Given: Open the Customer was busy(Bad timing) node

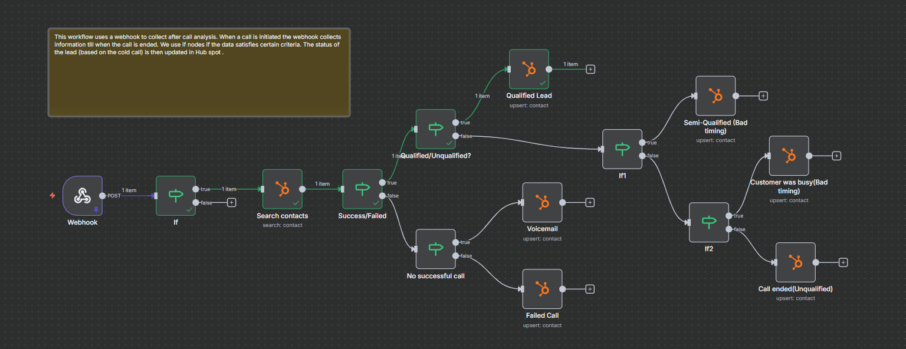Looking at the screenshot, I should pyautogui.click(x=789, y=155).
